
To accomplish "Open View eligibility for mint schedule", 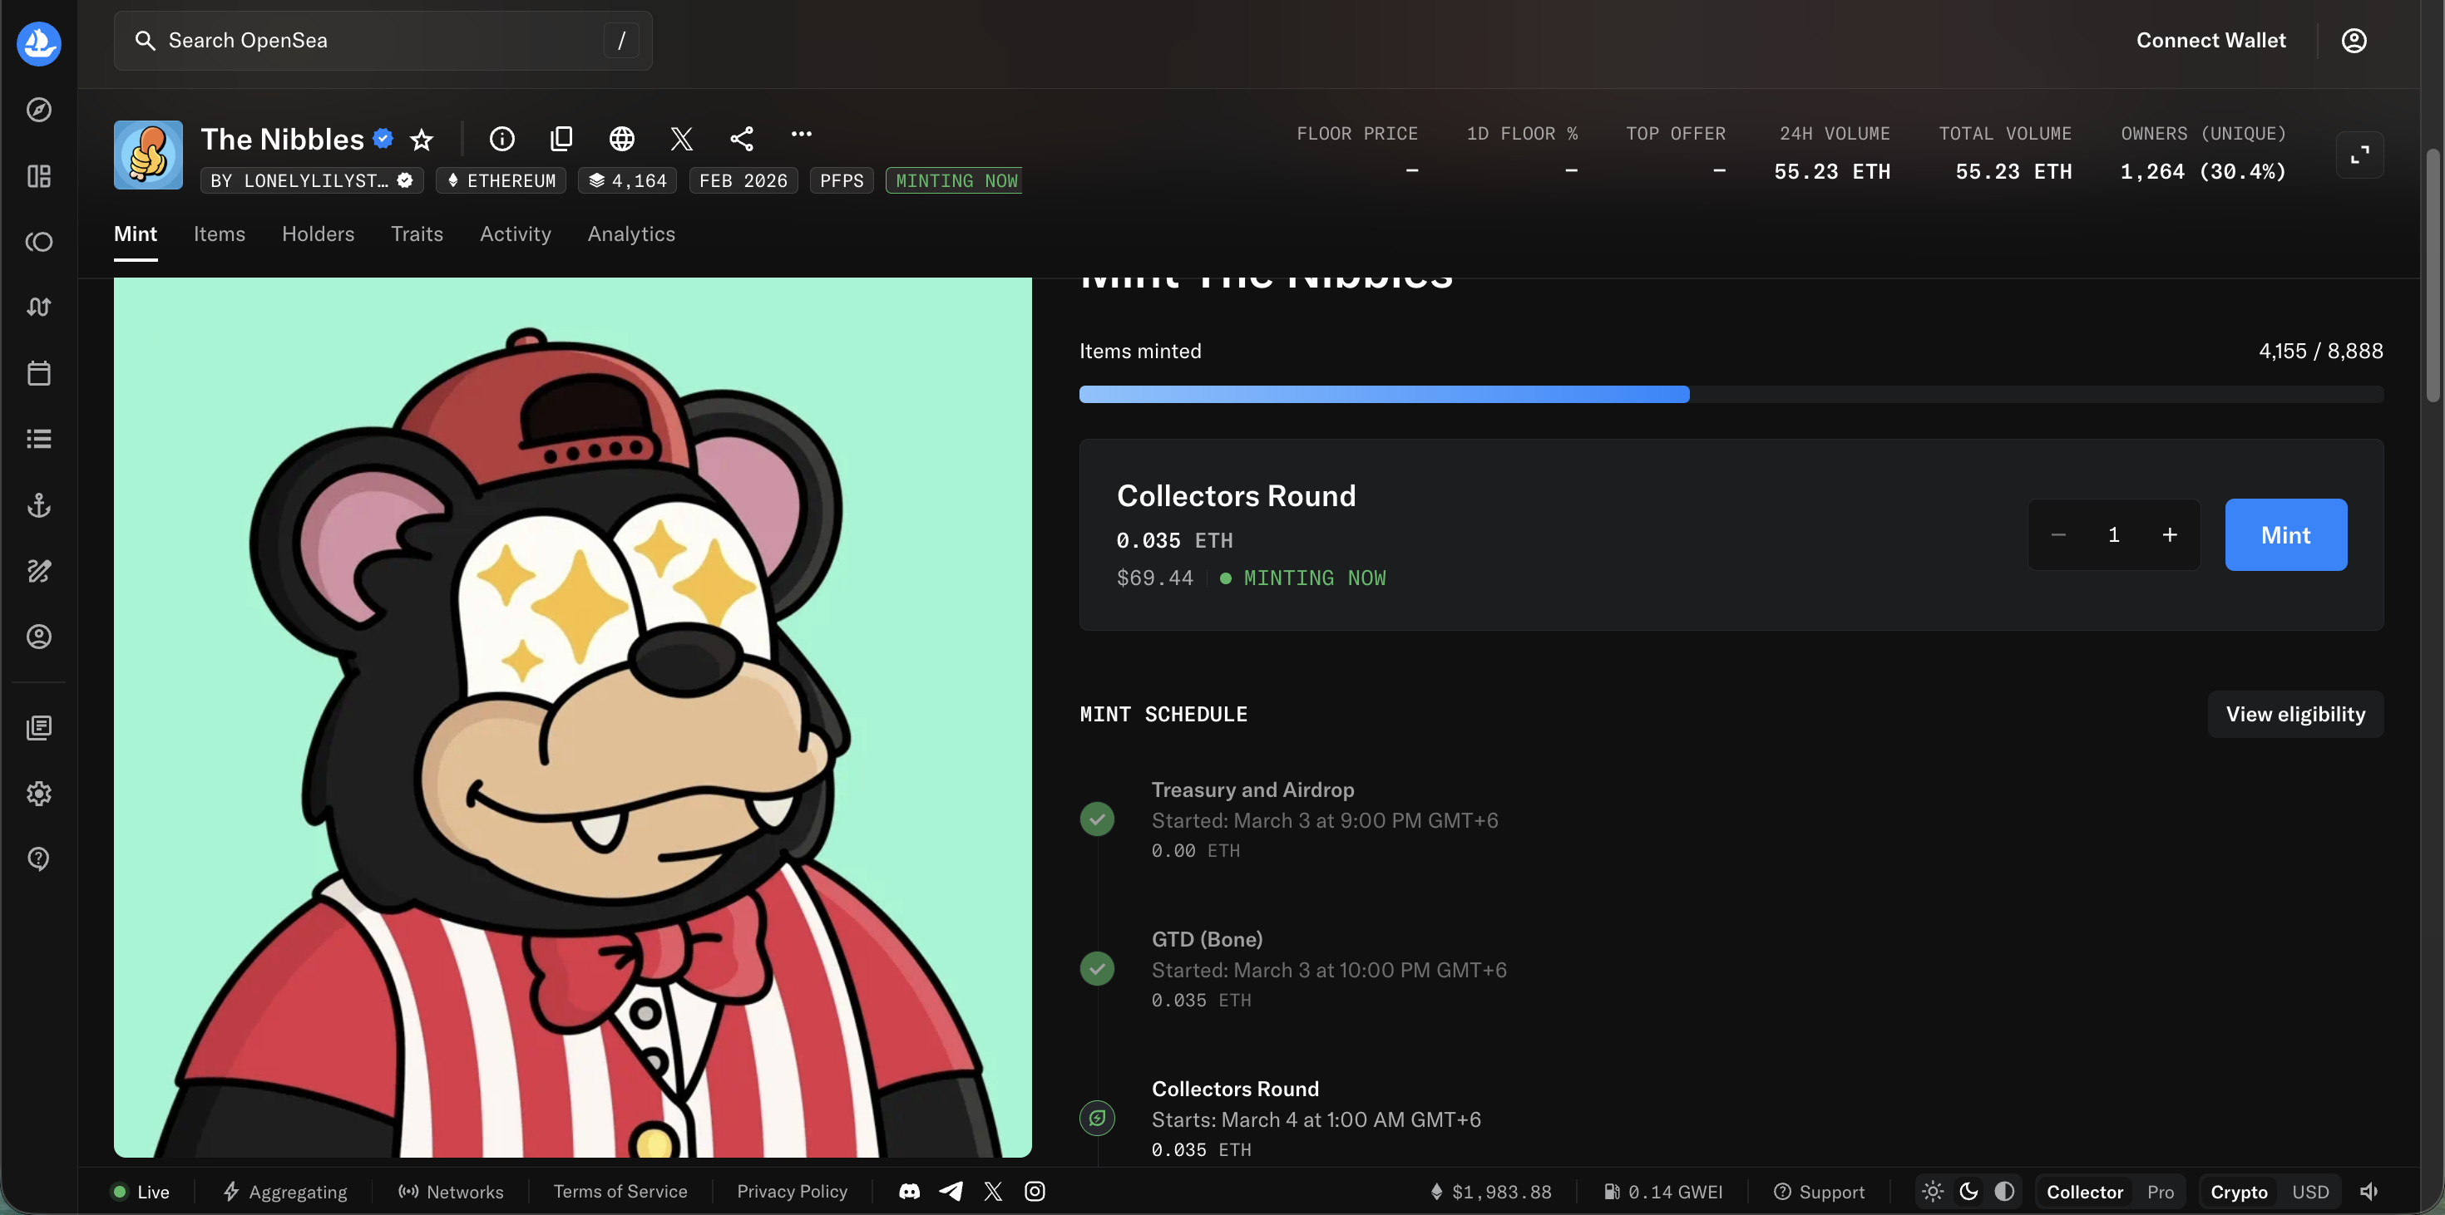I will pos(2295,714).
